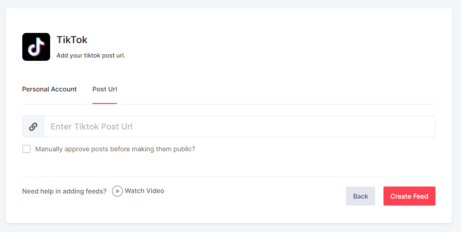Viewport: 461px width, 232px height.
Task: Click the triangle inside the Watch Video circle
Action: (117, 191)
